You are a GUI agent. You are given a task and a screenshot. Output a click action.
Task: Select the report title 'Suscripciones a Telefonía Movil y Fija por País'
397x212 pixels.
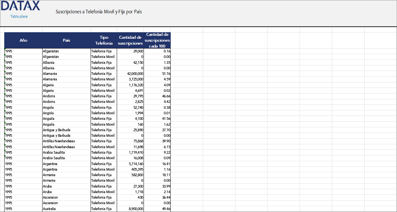(x=98, y=12)
